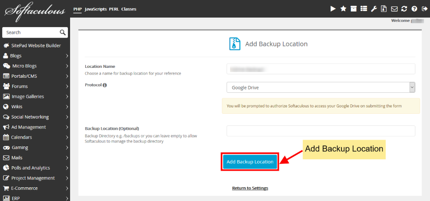Viewport: 430px width, 201px height.
Task: Open the Gaming category label
Action: click(x=20, y=147)
